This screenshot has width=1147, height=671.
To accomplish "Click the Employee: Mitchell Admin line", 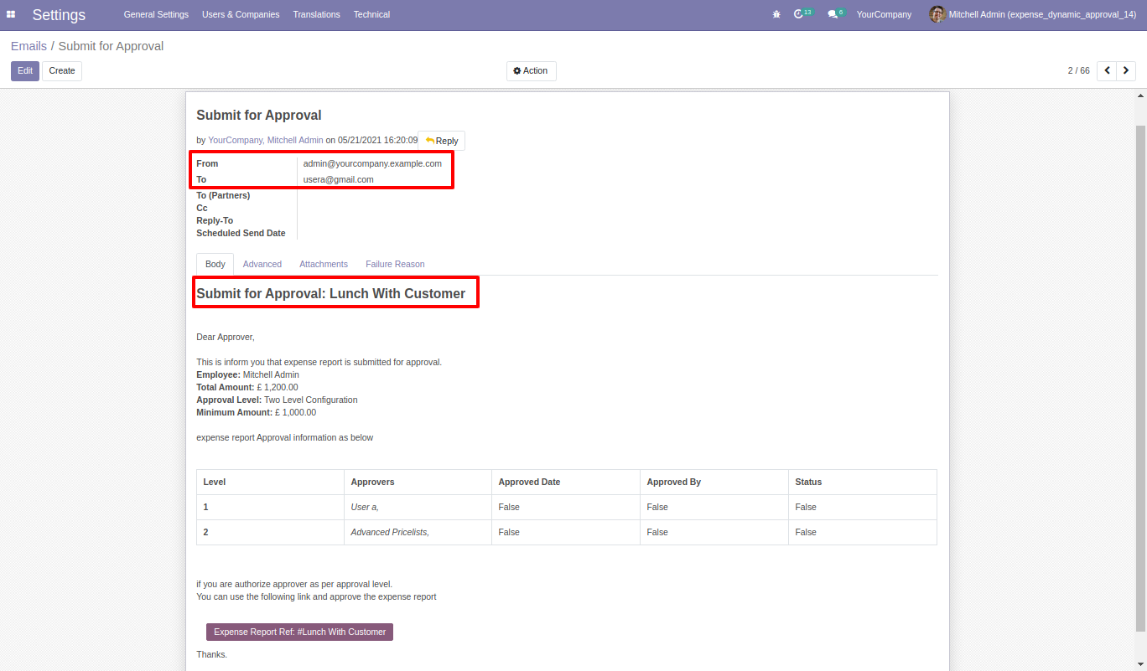I will [x=247, y=375].
